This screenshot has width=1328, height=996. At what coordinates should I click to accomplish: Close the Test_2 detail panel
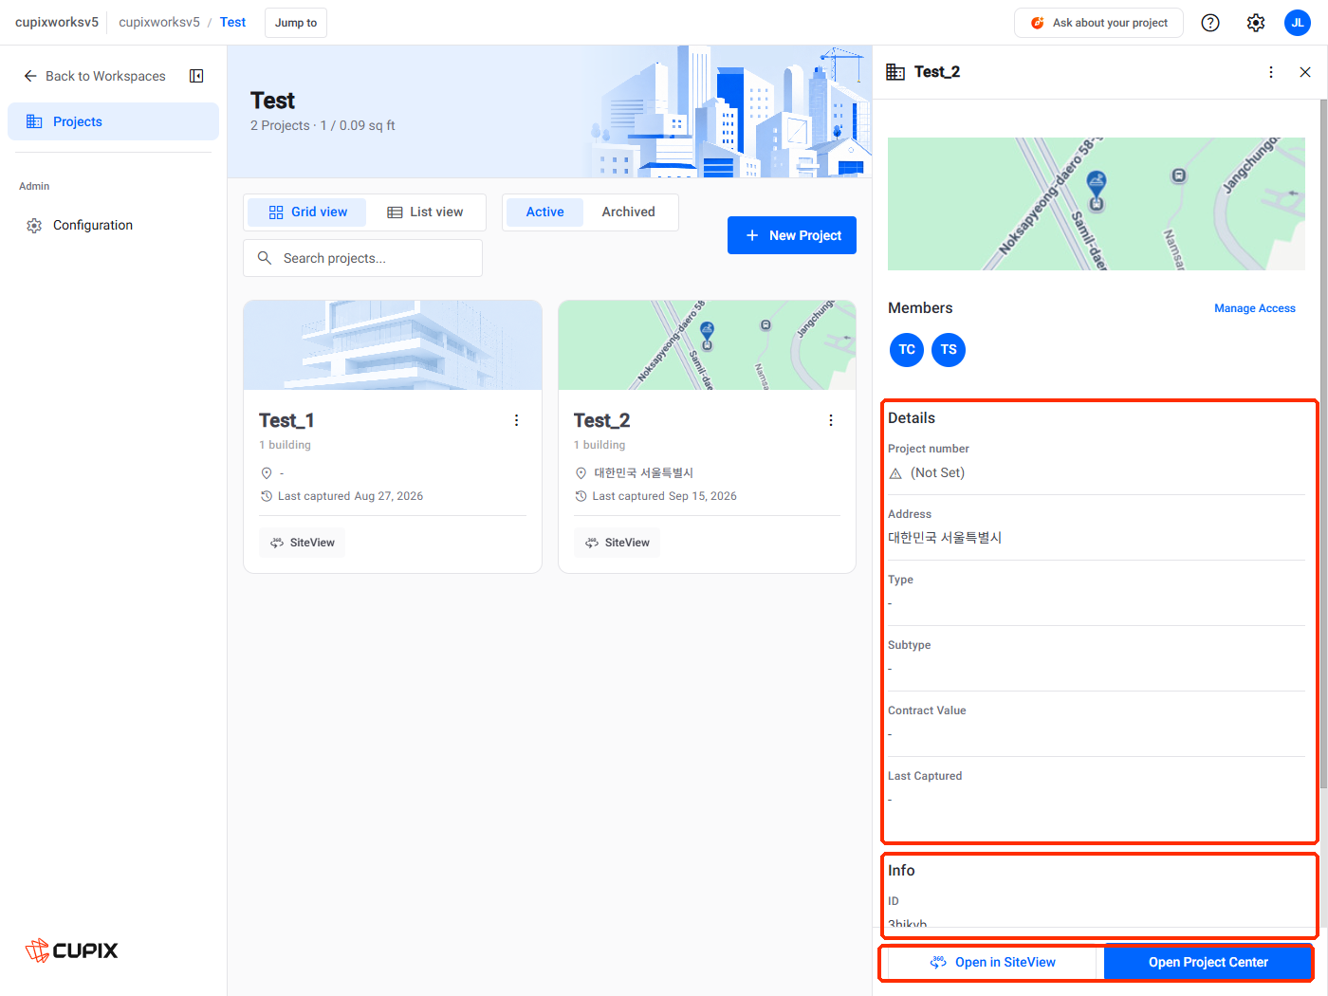1305,72
